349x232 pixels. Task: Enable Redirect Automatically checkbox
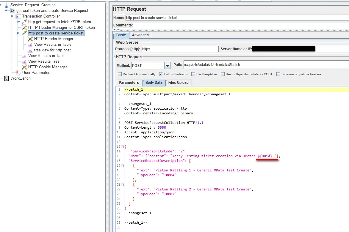point(120,74)
